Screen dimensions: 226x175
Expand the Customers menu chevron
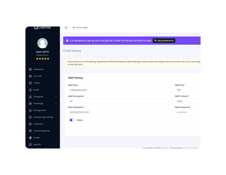click(x=56, y=124)
